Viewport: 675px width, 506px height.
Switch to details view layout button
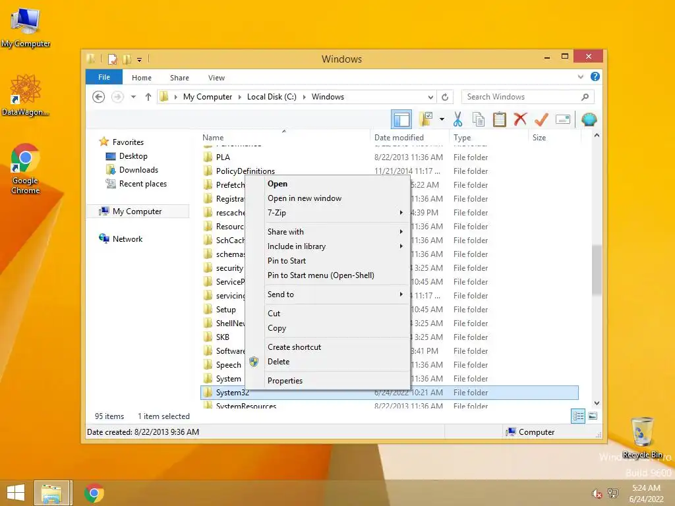[x=577, y=416]
